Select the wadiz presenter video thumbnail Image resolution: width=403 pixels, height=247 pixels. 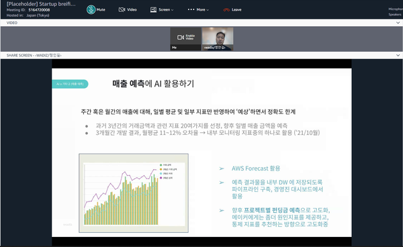[218, 39]
